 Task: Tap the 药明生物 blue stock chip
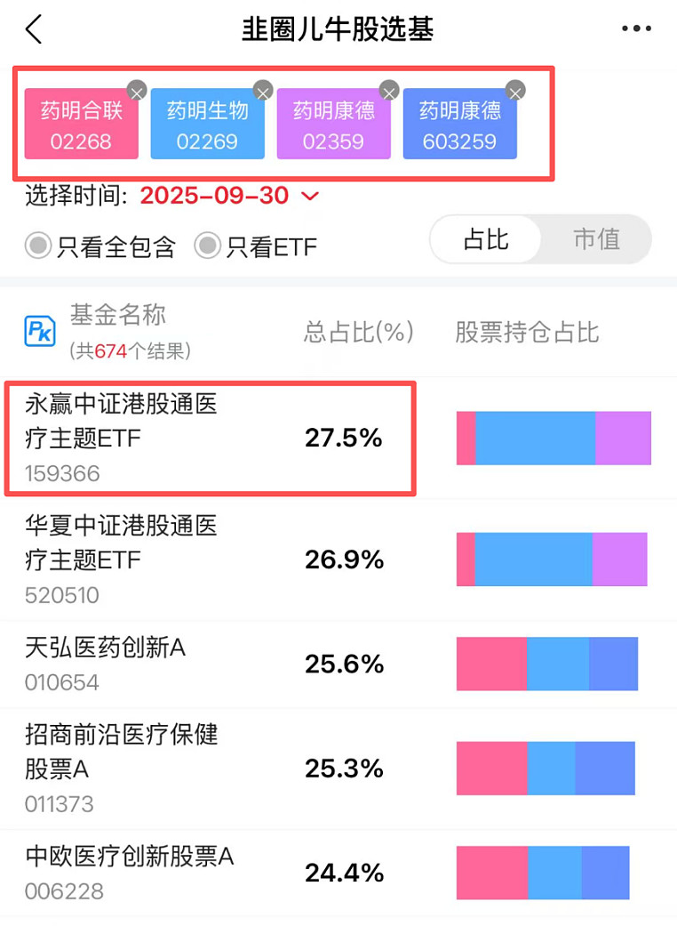point(208,124)
